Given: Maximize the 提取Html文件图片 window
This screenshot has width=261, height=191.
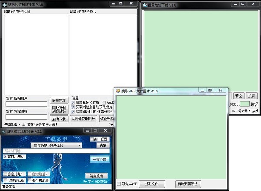Looking at the screenshot, I should click(210, 90).
